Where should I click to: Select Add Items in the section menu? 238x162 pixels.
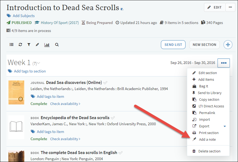(208, 79)
